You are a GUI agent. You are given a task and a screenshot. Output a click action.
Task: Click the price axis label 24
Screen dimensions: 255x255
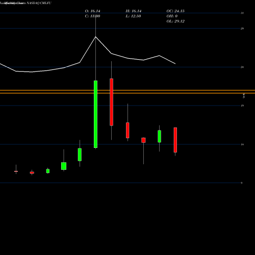coord(242,67)
